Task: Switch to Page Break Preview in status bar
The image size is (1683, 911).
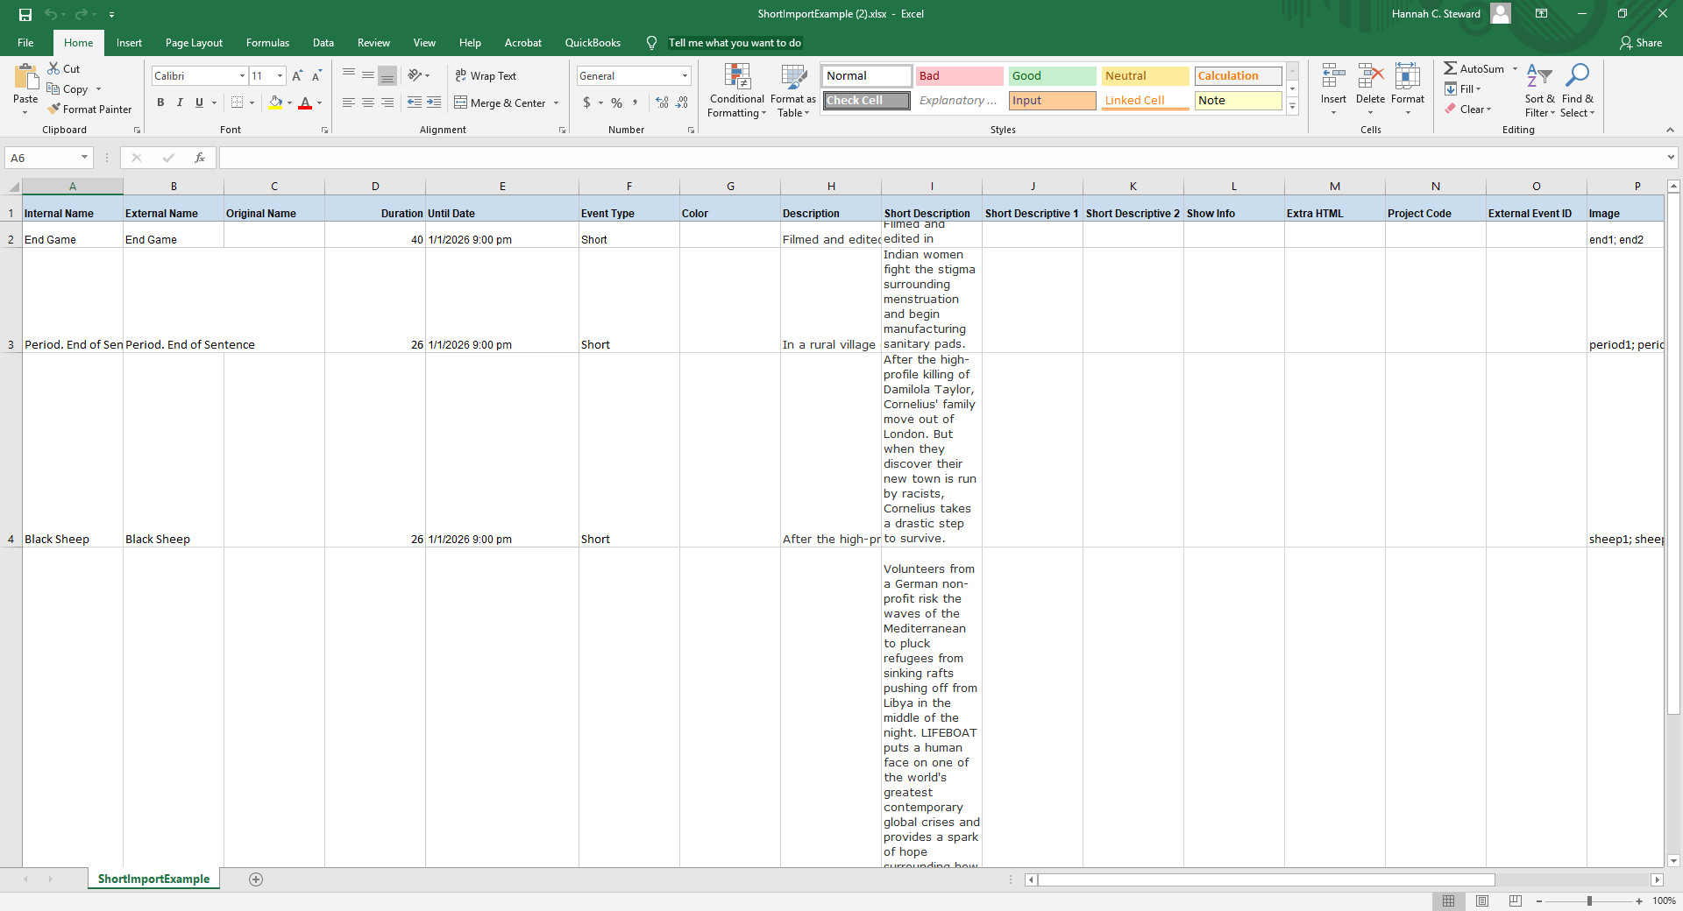Action: tap(1516, 900)
